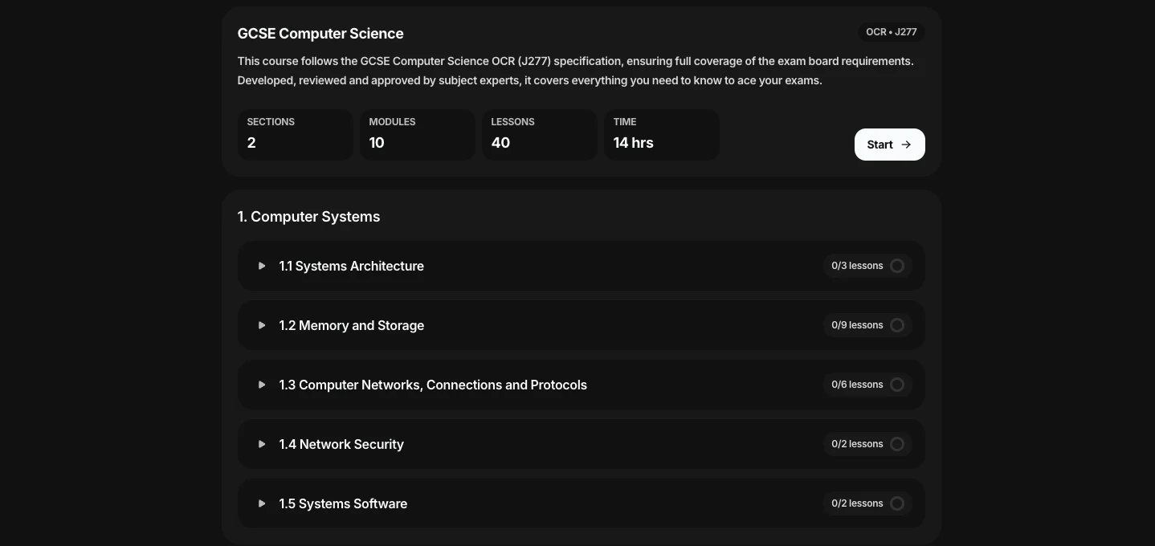The height and width of the screenshot is (546, 1155).
Task: Toggle completion circle for Network Security
Action: 897,444
